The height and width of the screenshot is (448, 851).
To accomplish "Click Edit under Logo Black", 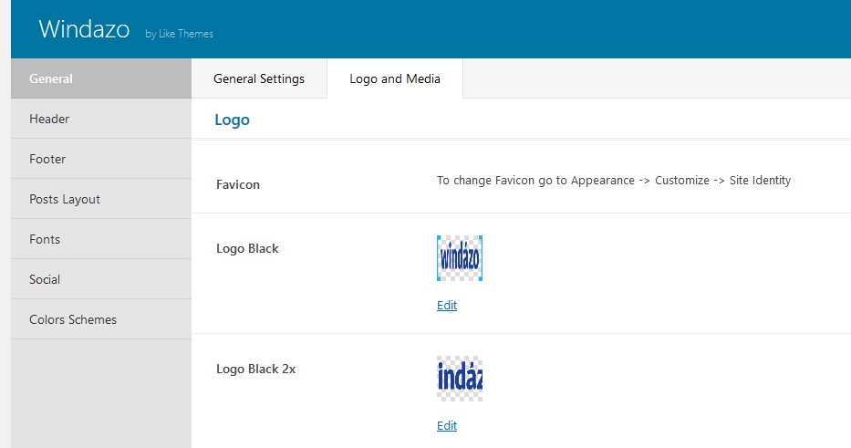I will (447, 305).
